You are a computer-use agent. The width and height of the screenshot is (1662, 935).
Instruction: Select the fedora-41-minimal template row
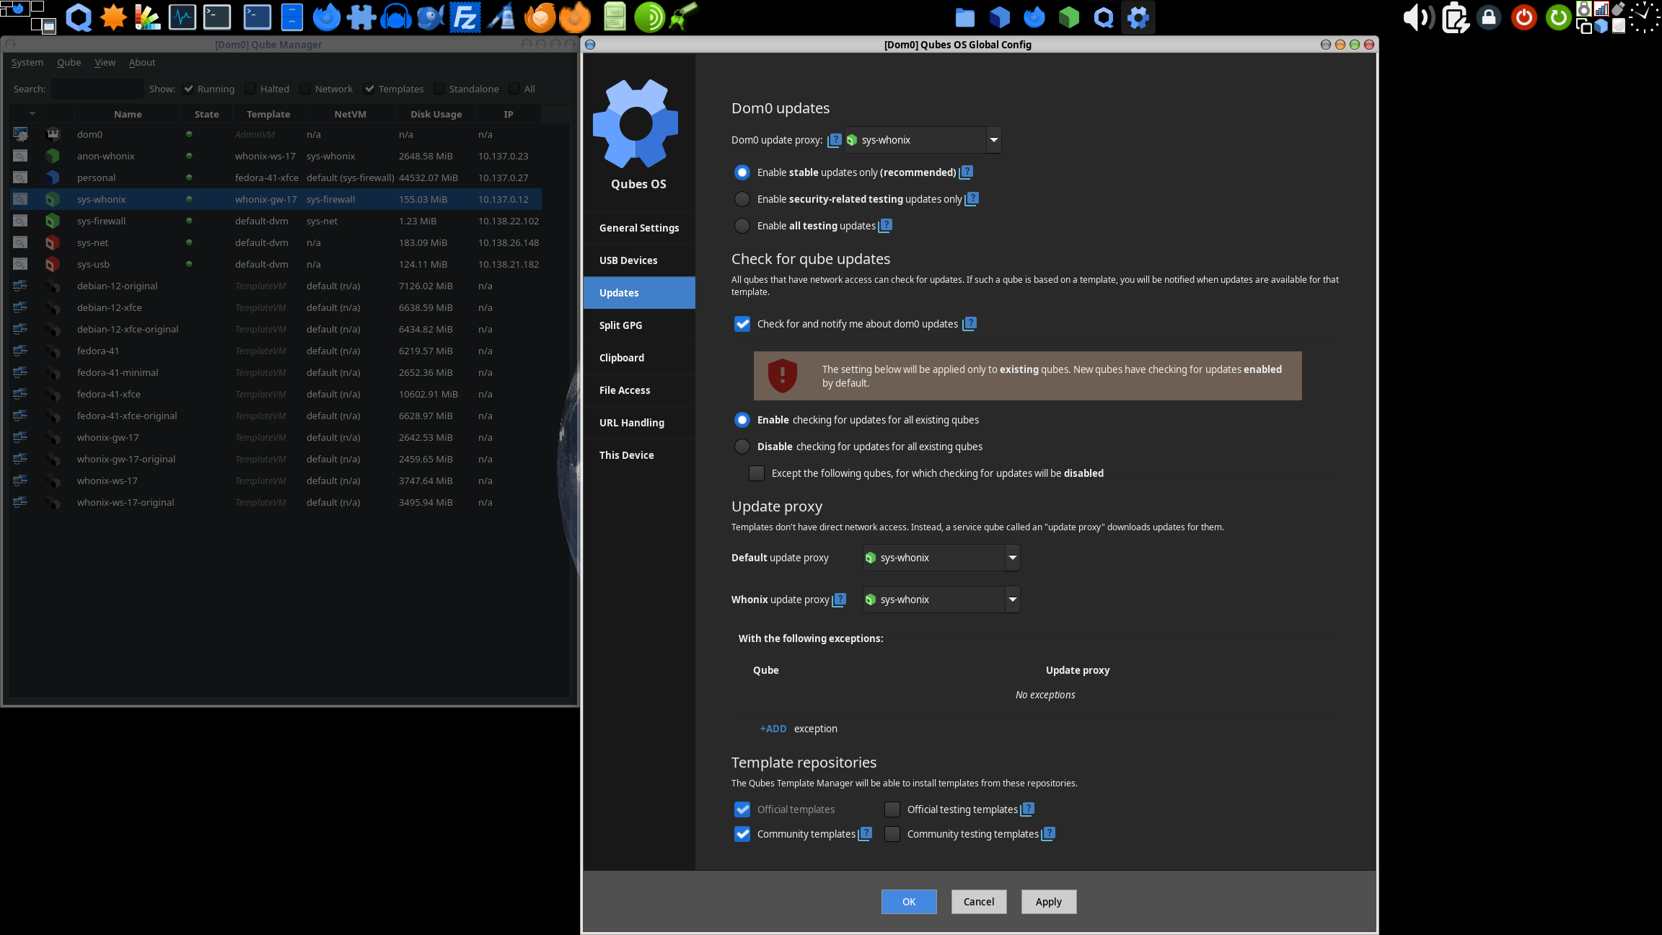(x=276, y=372)
